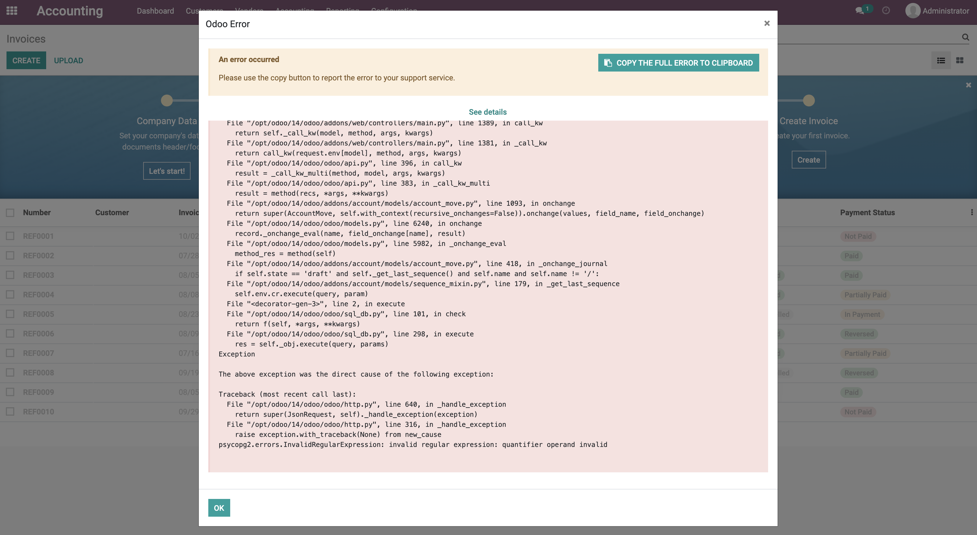
Task: Sort by the Customer column header
Action: point(112,213)
